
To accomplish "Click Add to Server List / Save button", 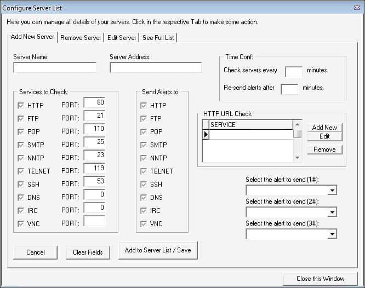I will 158,250.
